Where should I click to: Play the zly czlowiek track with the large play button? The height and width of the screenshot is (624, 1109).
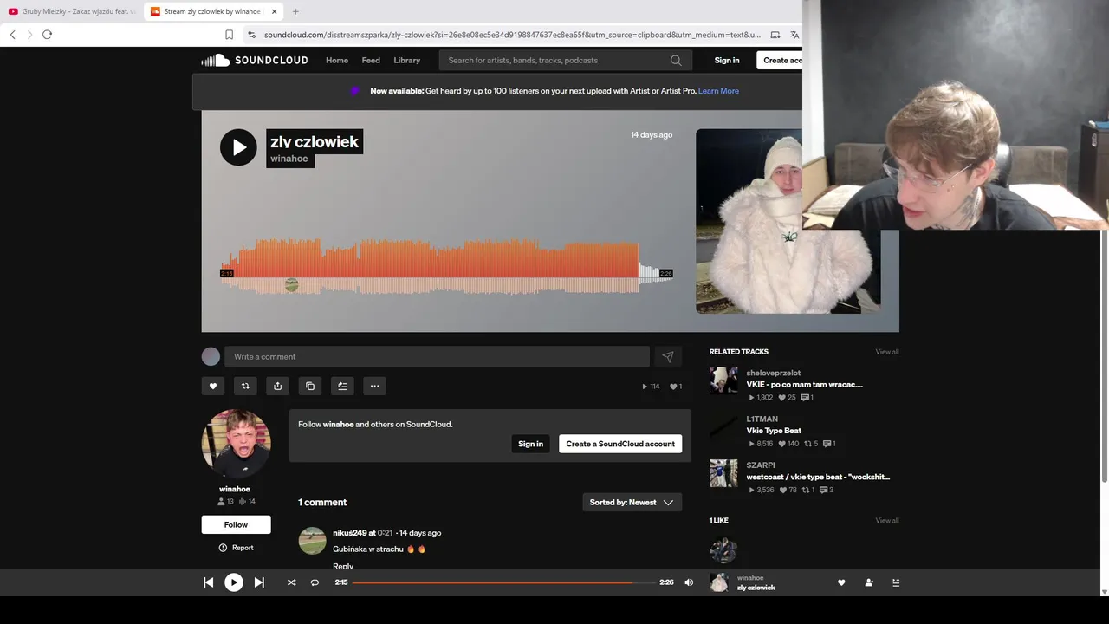click(238, 147)
